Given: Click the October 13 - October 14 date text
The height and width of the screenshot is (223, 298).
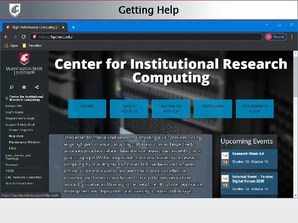Looking at the screenshot, I should [x=250, y=189].
